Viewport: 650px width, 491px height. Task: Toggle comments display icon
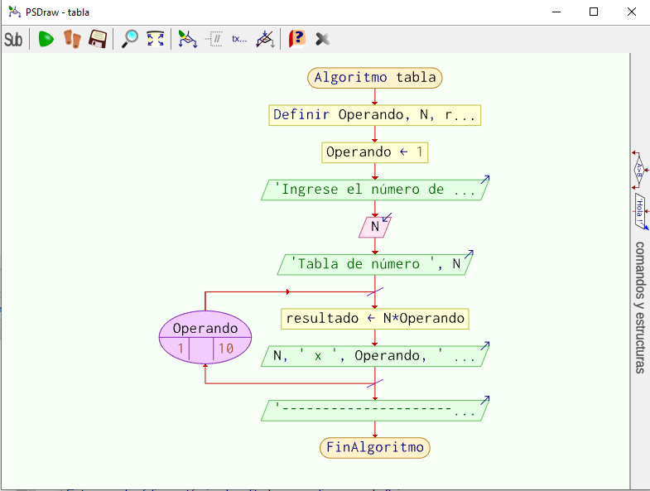[x=214, y=40]
